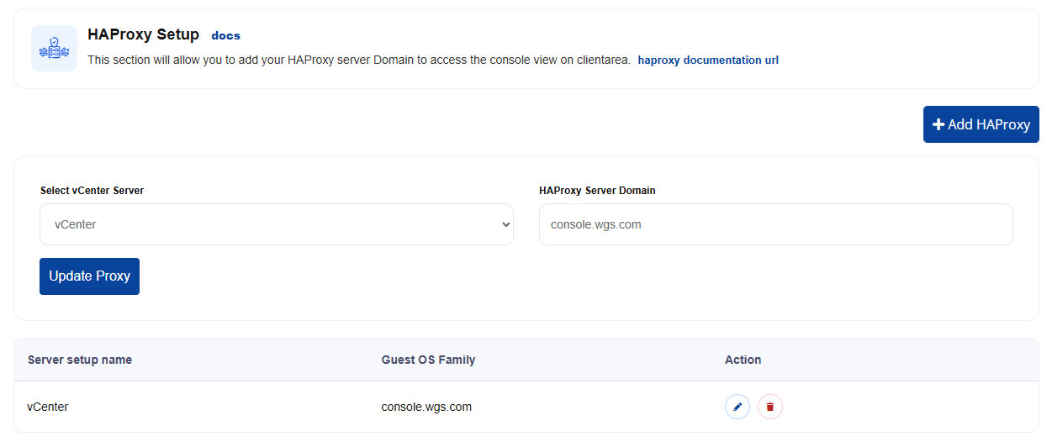Select the Guest OS Family column header
1052x447 pixels.
point(428,360)
